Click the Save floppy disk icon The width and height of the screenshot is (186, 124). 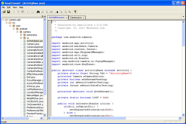[x=9, y=12]
